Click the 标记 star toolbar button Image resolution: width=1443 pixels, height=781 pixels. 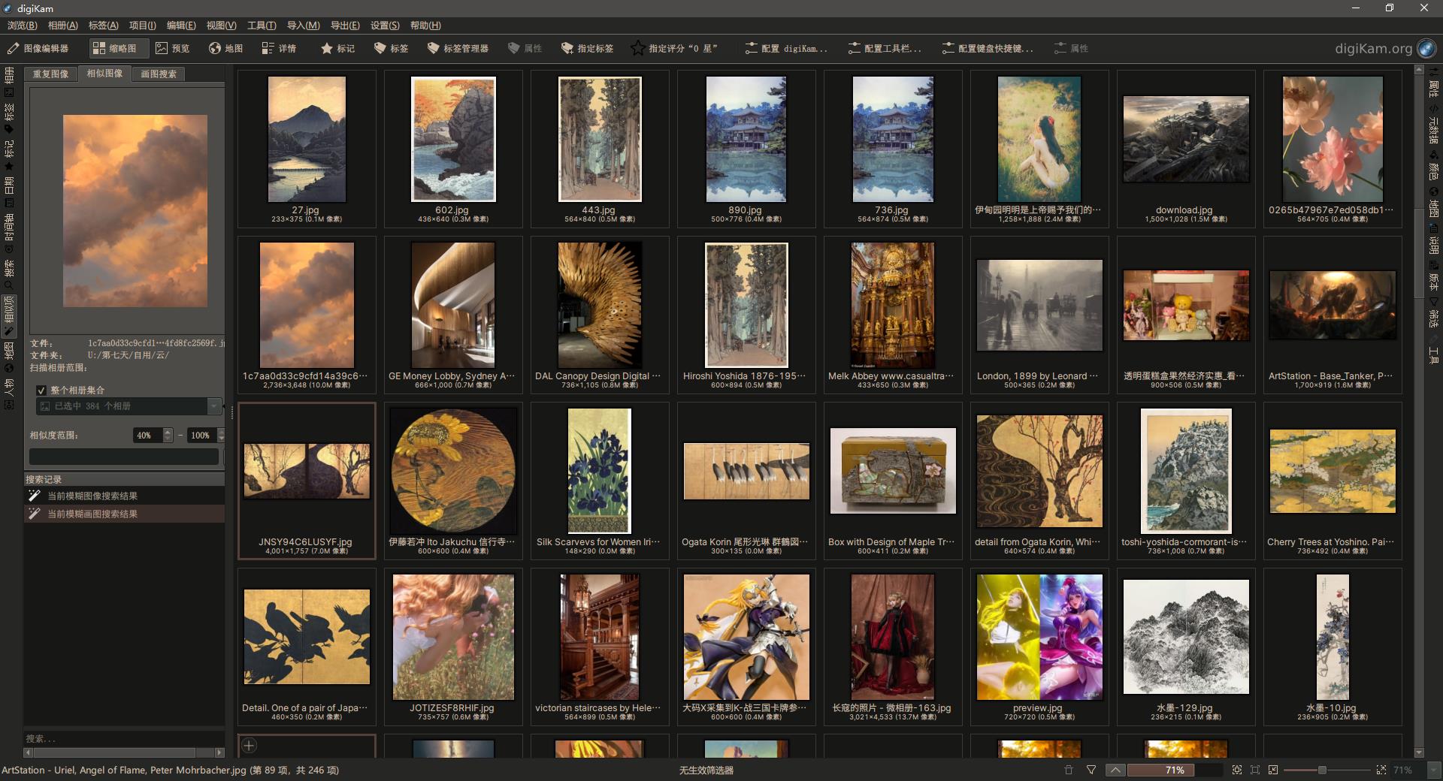tap(338, 48)
